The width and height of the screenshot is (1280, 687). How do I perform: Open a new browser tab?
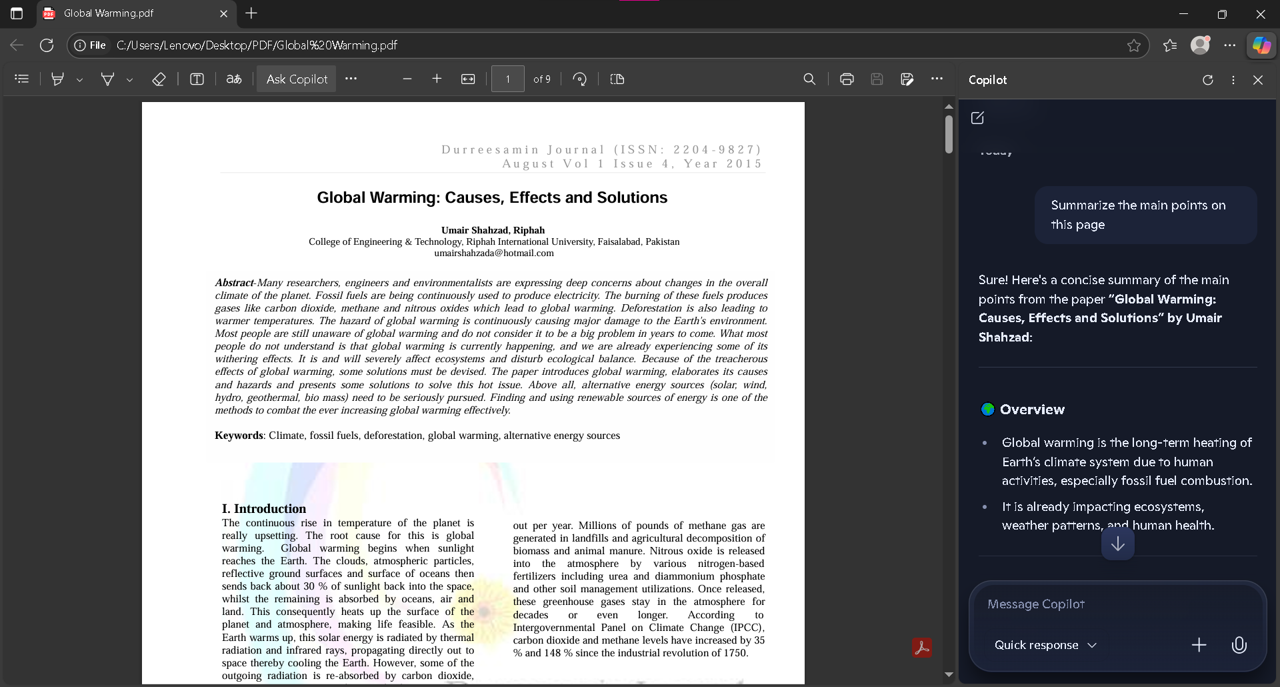click(251, 13)
